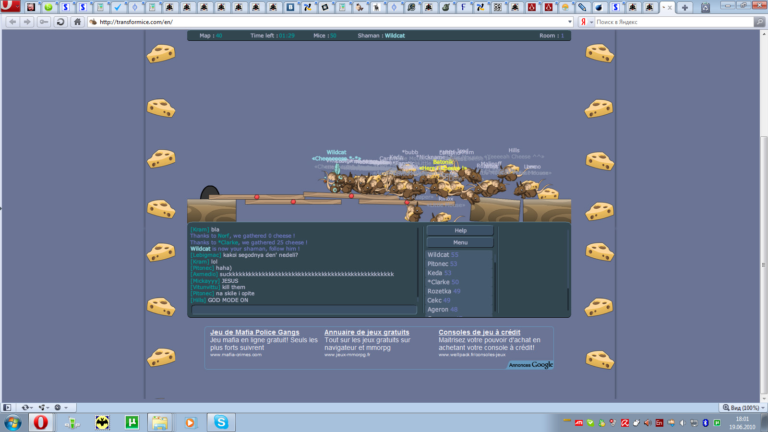The width and height of the screenshot is (768, 432).
Task: Toggle the browser side panel button
Action: 7,408
